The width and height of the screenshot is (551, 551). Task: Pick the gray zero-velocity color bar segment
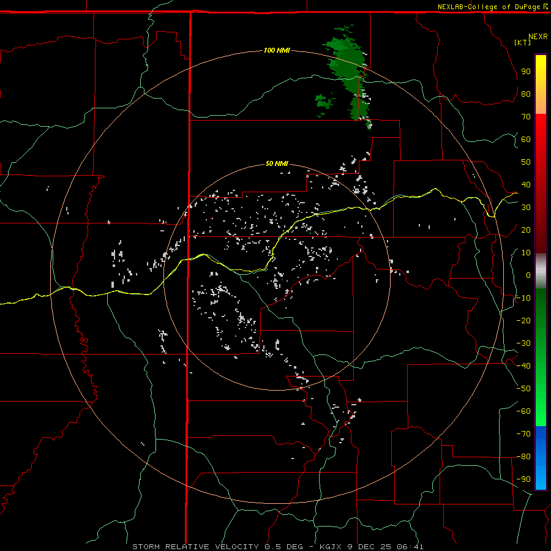(x=541, y=271)
